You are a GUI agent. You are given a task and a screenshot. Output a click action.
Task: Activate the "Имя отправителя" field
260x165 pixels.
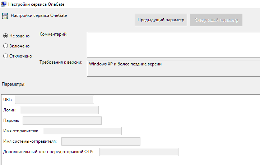point(82,131)
